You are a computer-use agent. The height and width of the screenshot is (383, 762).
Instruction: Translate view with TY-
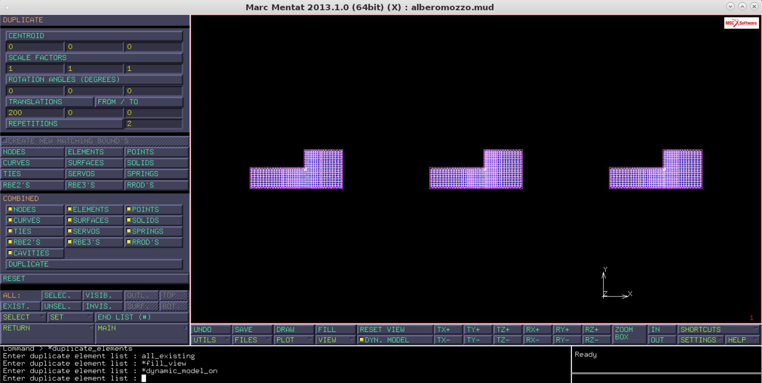[x=478, y=340]
